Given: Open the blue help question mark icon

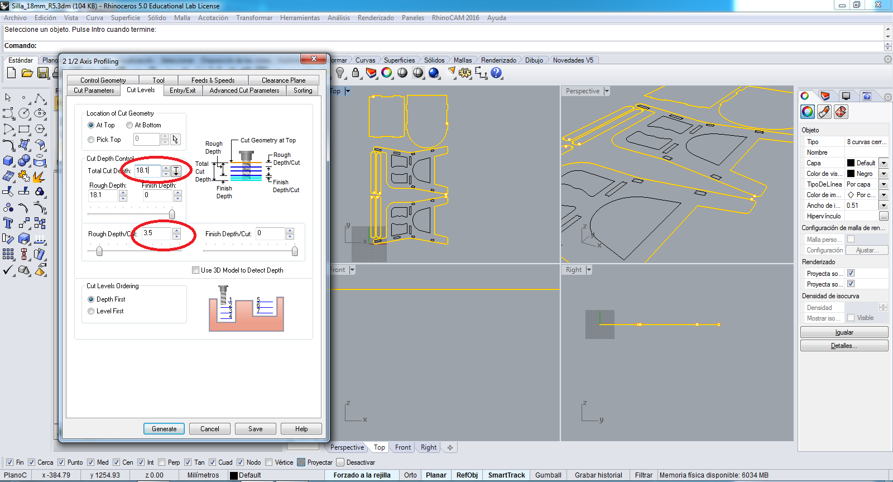Looking at the screenshot, I should (x=496, y=73).
